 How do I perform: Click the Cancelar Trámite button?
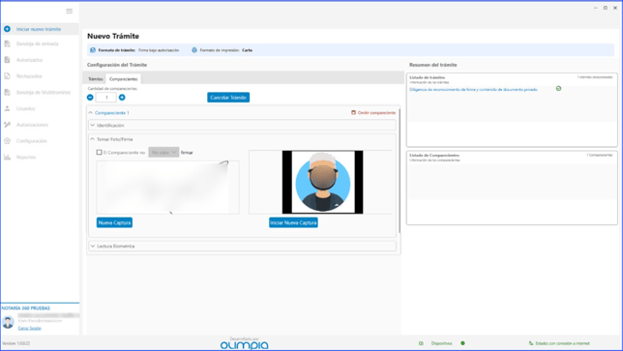tap(228, 98)
